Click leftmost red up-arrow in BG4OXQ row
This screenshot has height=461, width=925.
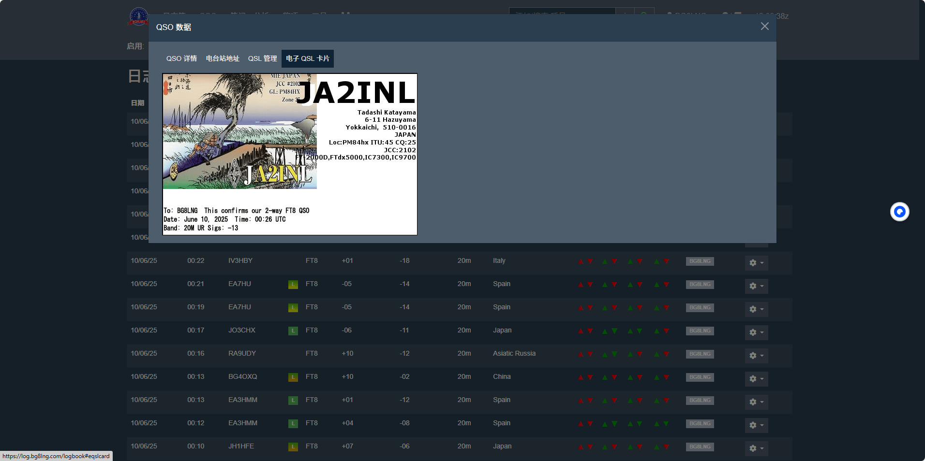point(581,377)
